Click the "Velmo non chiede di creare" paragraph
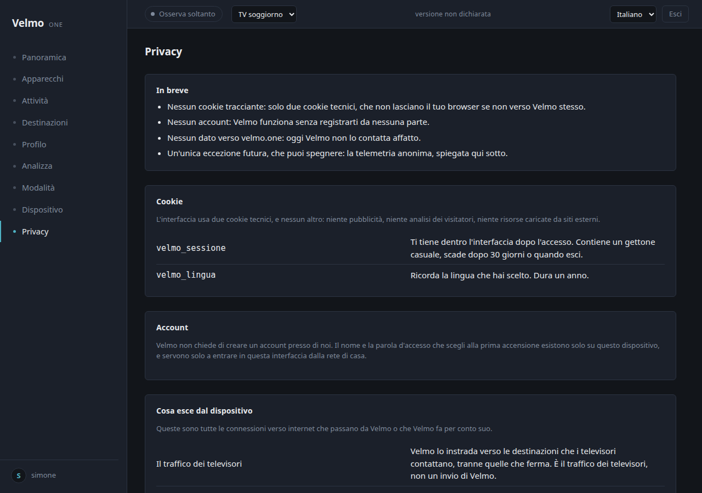 coord(407,351)
